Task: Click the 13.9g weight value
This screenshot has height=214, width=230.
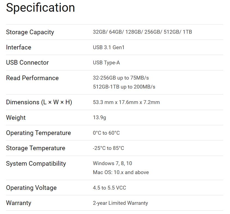Action: pos(100,118)
